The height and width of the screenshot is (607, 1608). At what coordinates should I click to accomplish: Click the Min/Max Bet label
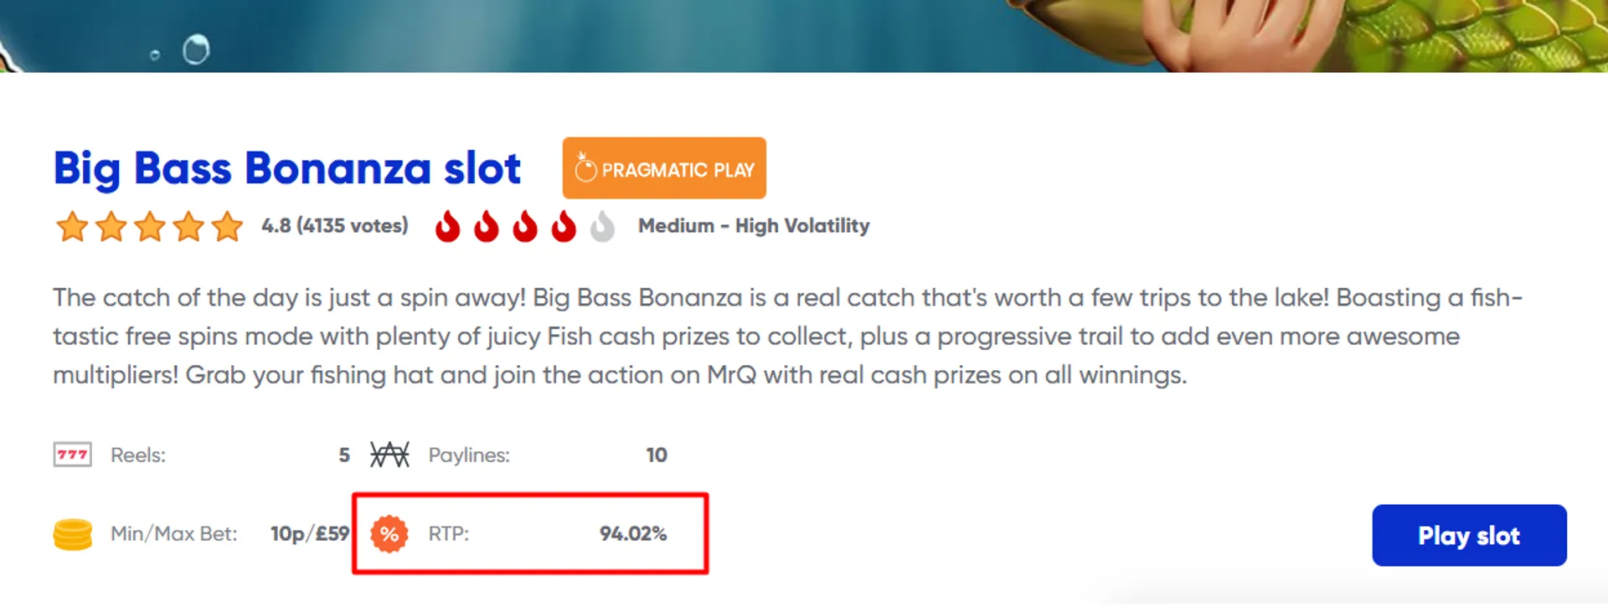click(x=174, y=534)
